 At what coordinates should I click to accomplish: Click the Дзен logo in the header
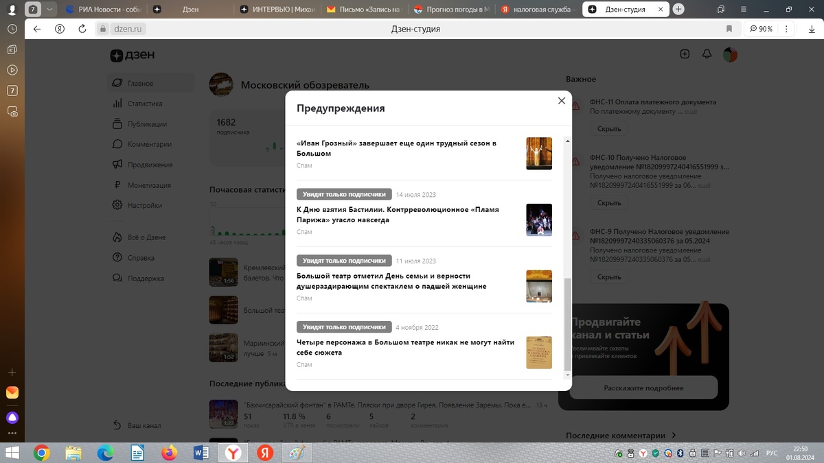(x=132, y=56)
